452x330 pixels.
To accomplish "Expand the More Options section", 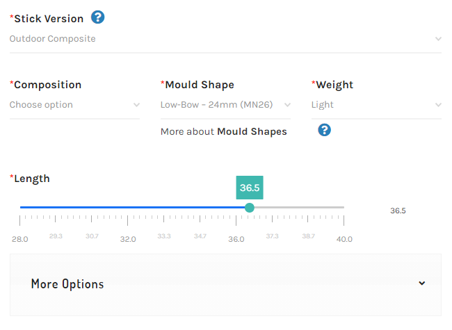I will [225, 285].
